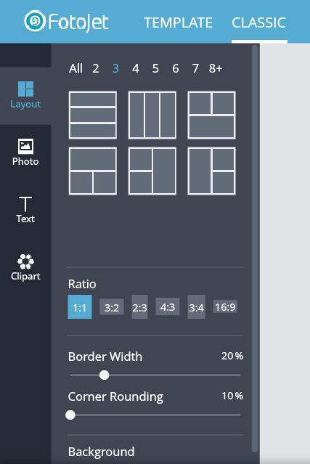Screen dimensions: 310x464
Task: Set ratio to 4:3
Action: point(168,307)
